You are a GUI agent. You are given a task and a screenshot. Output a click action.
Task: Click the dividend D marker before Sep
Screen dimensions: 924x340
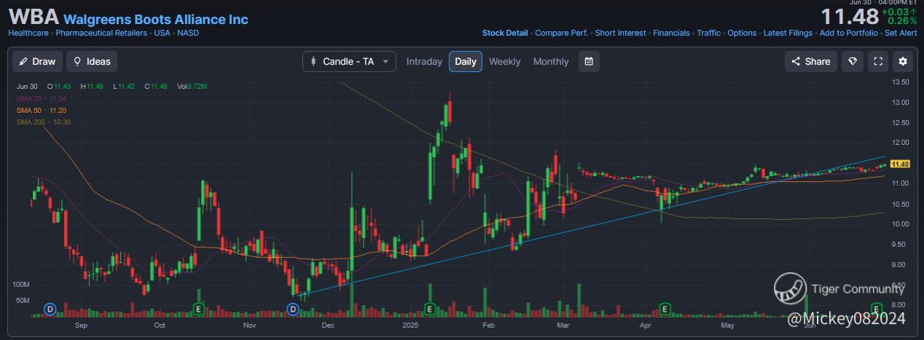[50, 309]
